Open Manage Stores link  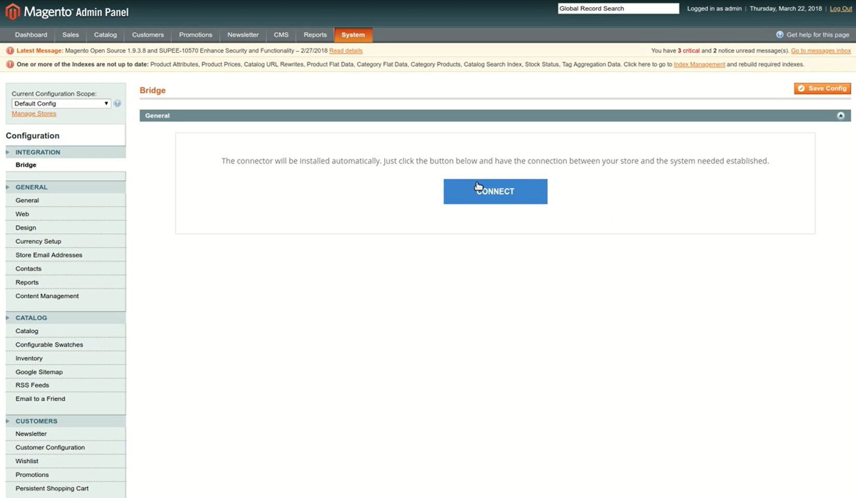pyautogui.click(x=34, y=114)
